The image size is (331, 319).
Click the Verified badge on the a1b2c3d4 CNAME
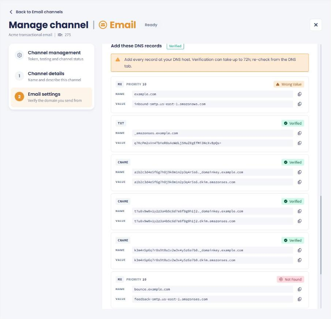pos(293,162)
